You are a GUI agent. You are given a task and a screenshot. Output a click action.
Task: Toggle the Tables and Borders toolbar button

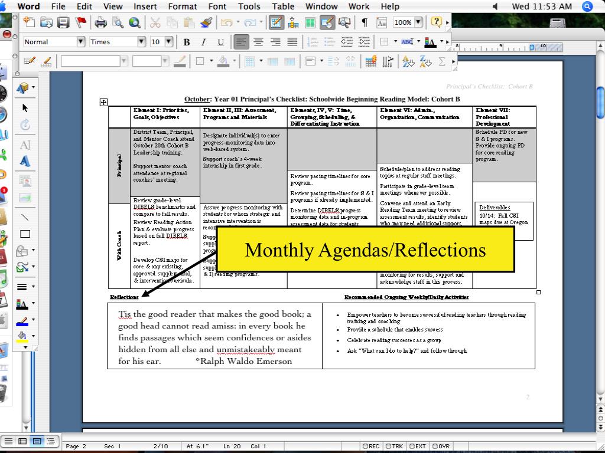coord(277,22)
